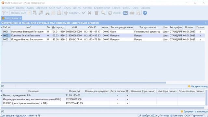The height and width of the screenshot is (117, 208).
Task: Select employee Погодин Виктор Васильевич
Action: (27, 40)
